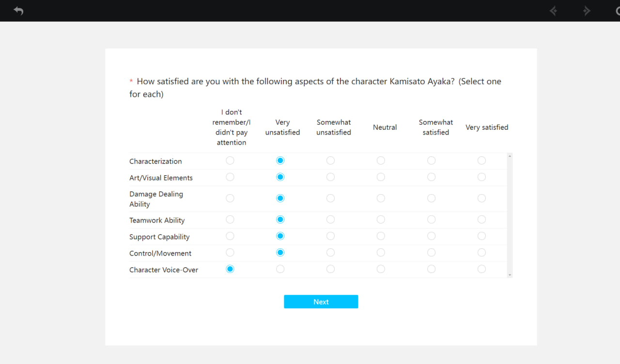Select "I don't remember" for Art/Visual Elements
Image resolution: width=620 pixels, height=364 pixels.
pos(230,177)
